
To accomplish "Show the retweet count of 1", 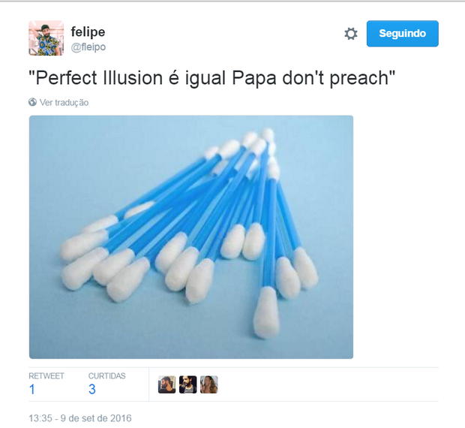I will pos(32,389).
